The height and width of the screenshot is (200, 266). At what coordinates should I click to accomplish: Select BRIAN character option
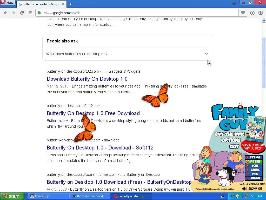tap(254, 178)
